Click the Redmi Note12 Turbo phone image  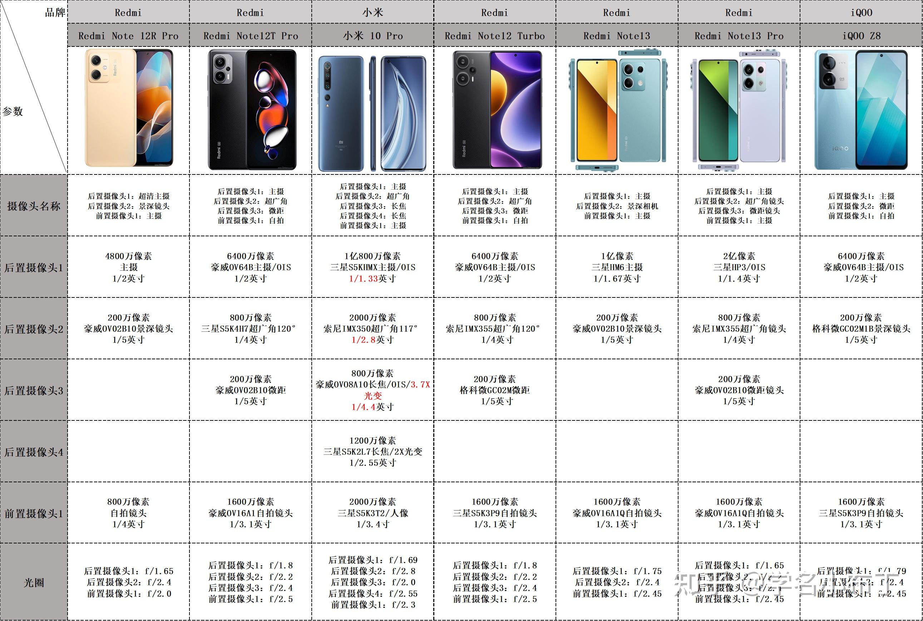[497, 109]
